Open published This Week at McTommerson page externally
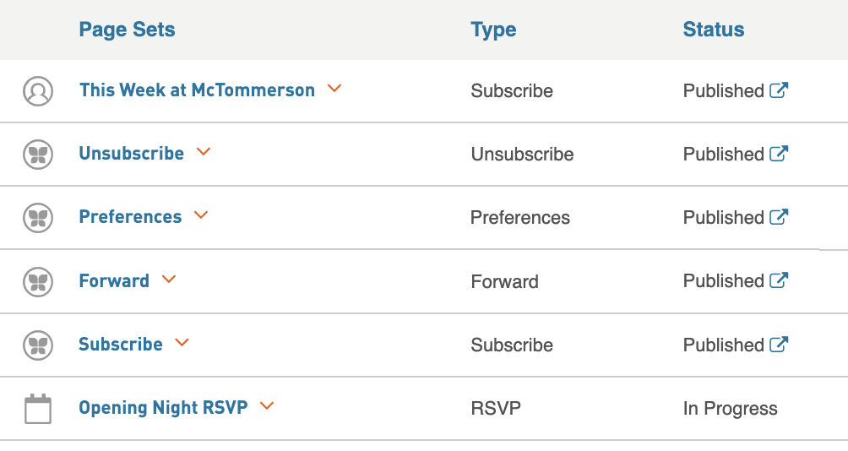 coord(779,90)
